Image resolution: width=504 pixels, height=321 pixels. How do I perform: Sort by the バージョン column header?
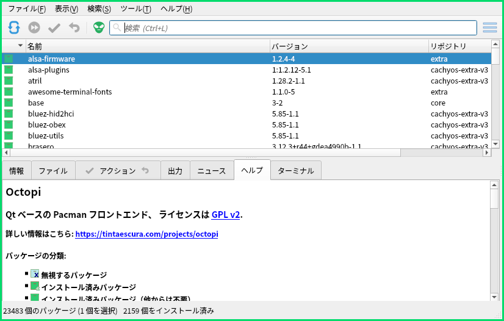coord(349,46)
